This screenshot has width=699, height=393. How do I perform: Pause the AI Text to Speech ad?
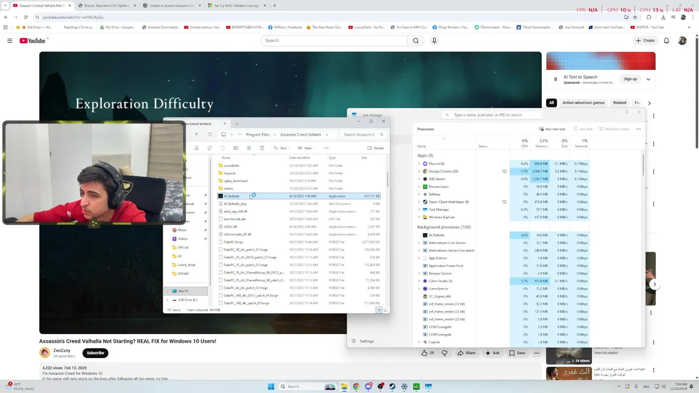555,79
